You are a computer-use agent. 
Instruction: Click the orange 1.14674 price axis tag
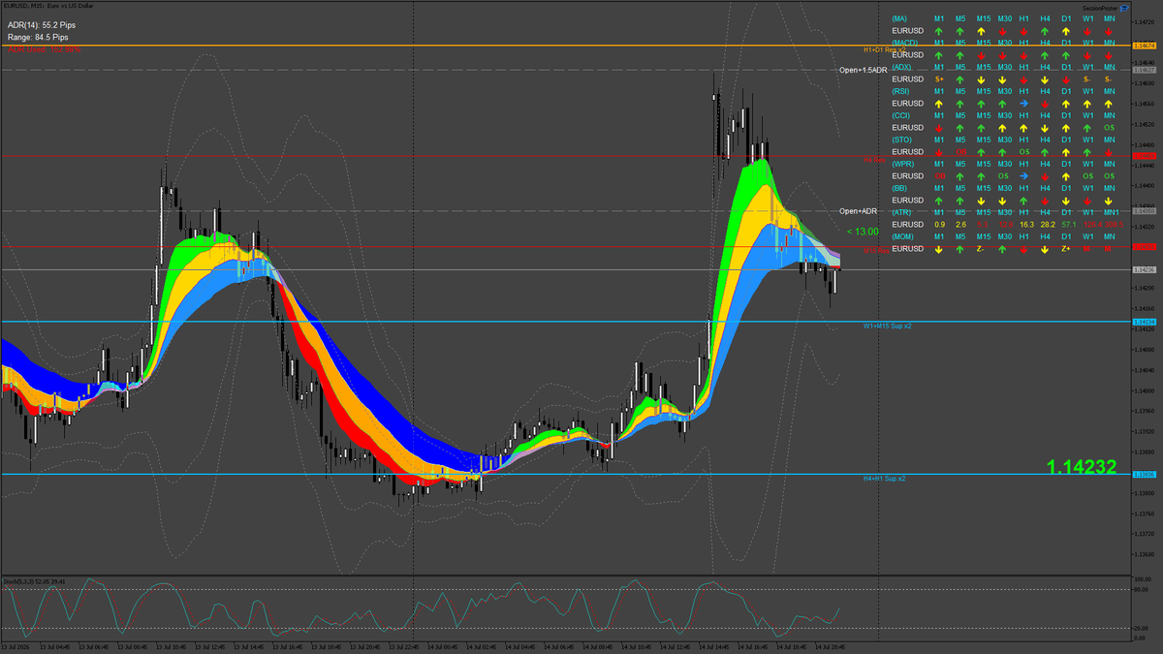[x=1144, y=46]
